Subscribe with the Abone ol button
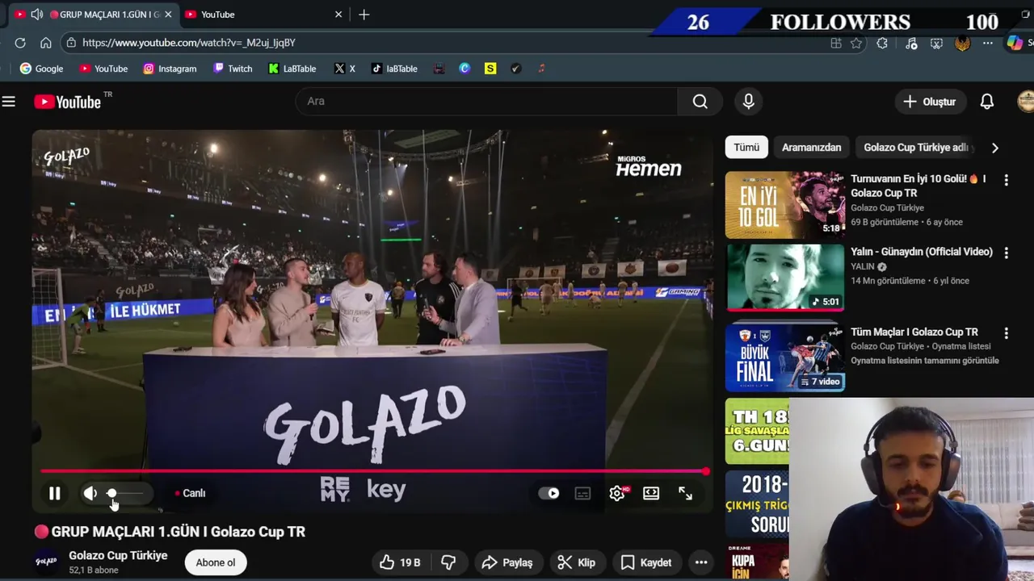This screenshot has height=581, width=1034. coord(215,562)
